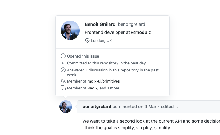Click the large profile avatar in hovercard

(x=70, y=30)
